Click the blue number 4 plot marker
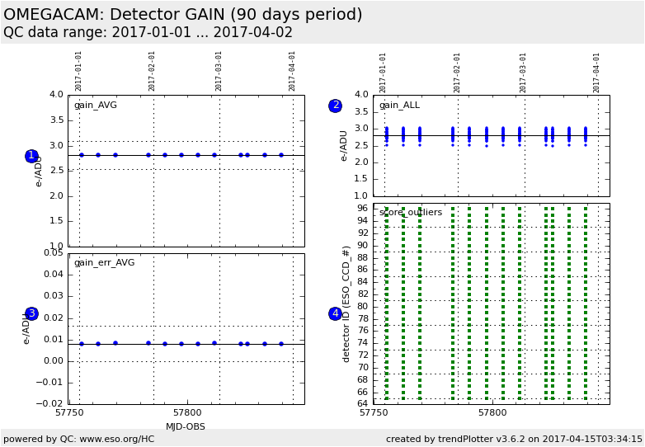 click(335, 313)
